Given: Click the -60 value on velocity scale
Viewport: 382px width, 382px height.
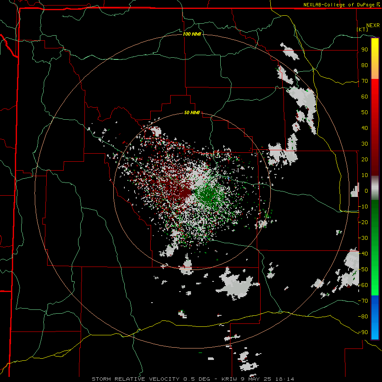Looking at the screenshot, I should [x=363, y=285].
